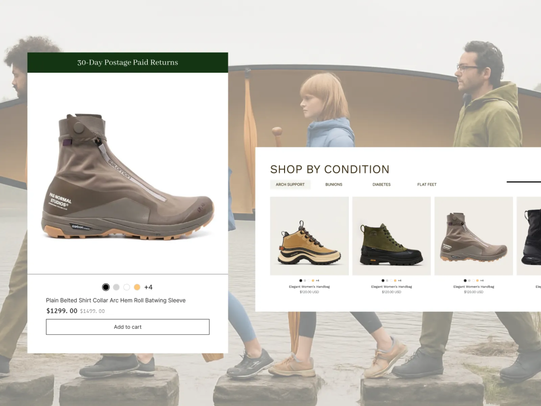This screenshot has height=406, width=541.
Task: Open the tan hiking sneaker product thumbnail
Action: click(309, 236)
